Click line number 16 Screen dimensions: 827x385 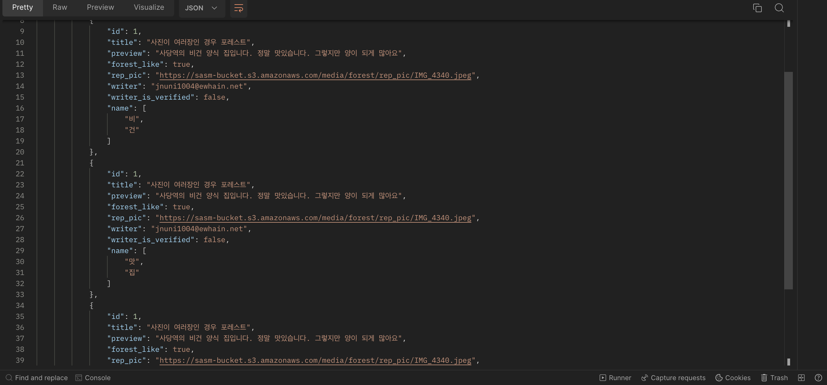20,108
